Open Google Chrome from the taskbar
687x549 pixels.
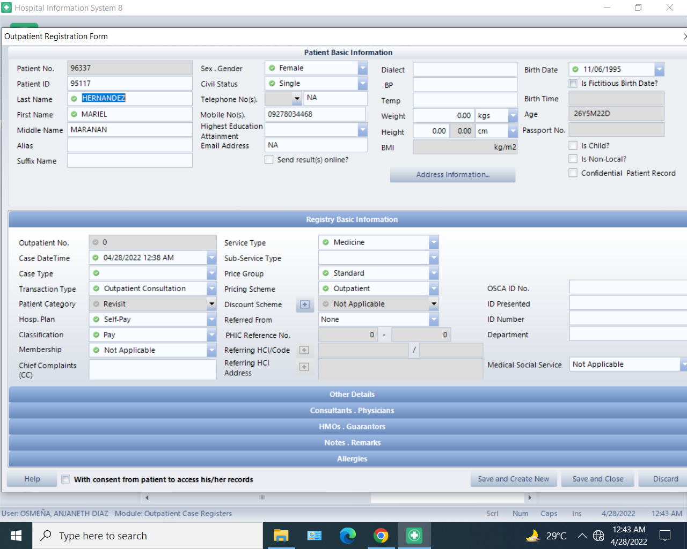coord(381,536)
